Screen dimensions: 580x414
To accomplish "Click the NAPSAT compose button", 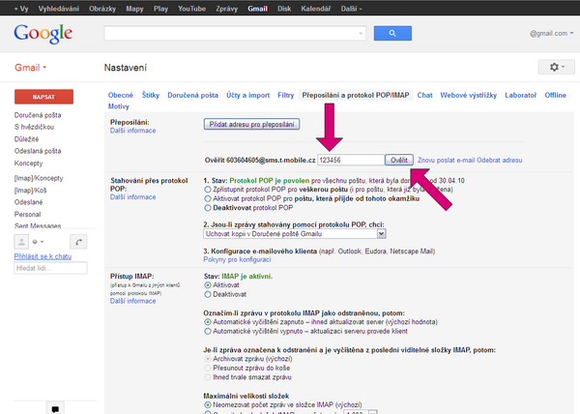I will click(43, 97).
